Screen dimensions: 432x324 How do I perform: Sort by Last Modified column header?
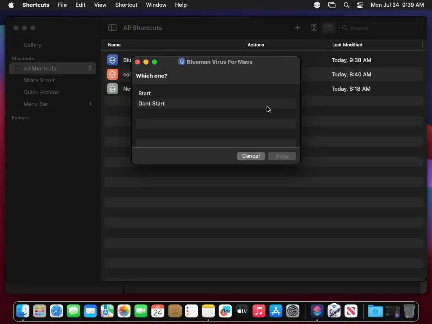point(347,45)
